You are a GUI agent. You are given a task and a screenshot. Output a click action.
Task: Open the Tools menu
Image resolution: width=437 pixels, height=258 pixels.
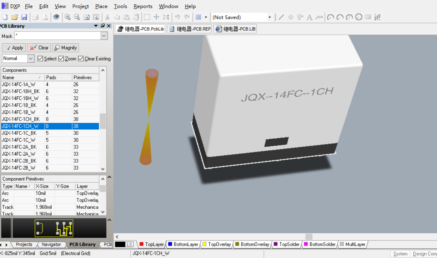pyautogui.click(x=120, y=6)
